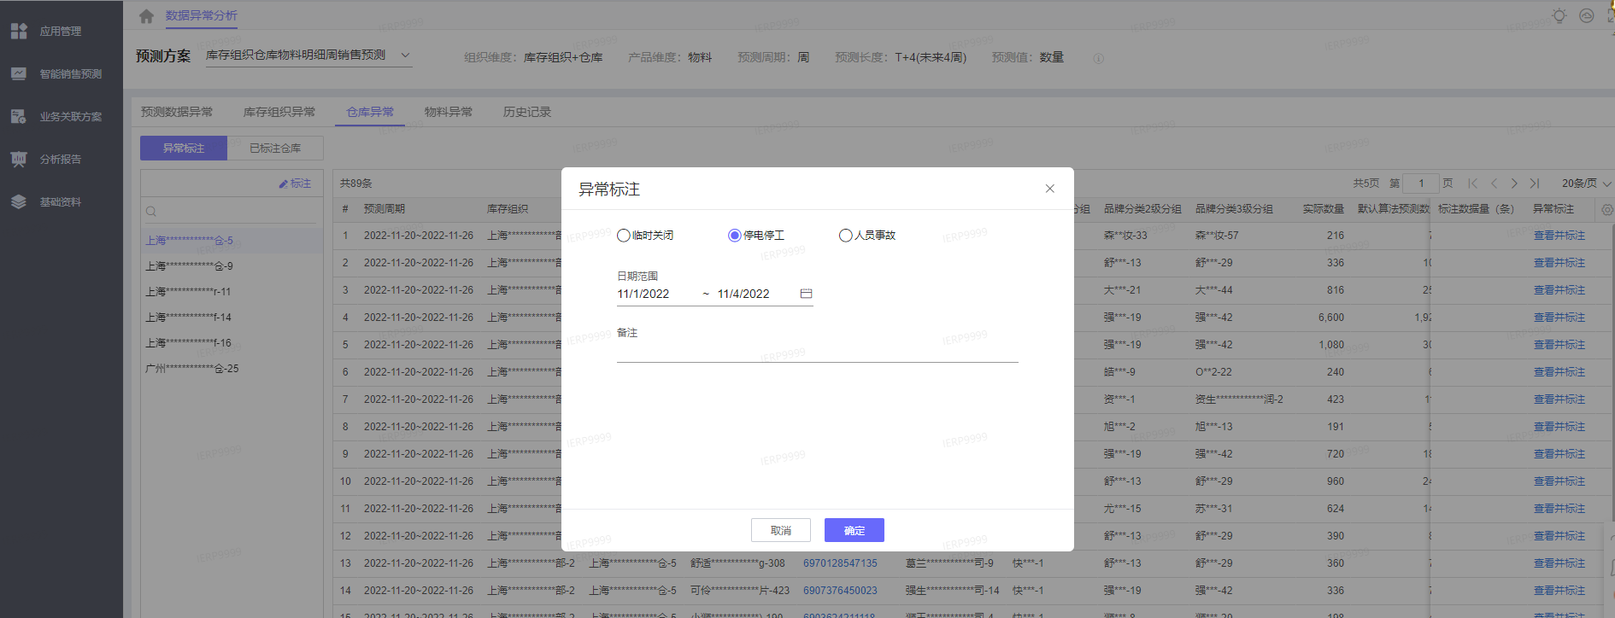This screenshot has width=1615, height=618.
Task: Jump to the last table page
Action: point(1535,184)
